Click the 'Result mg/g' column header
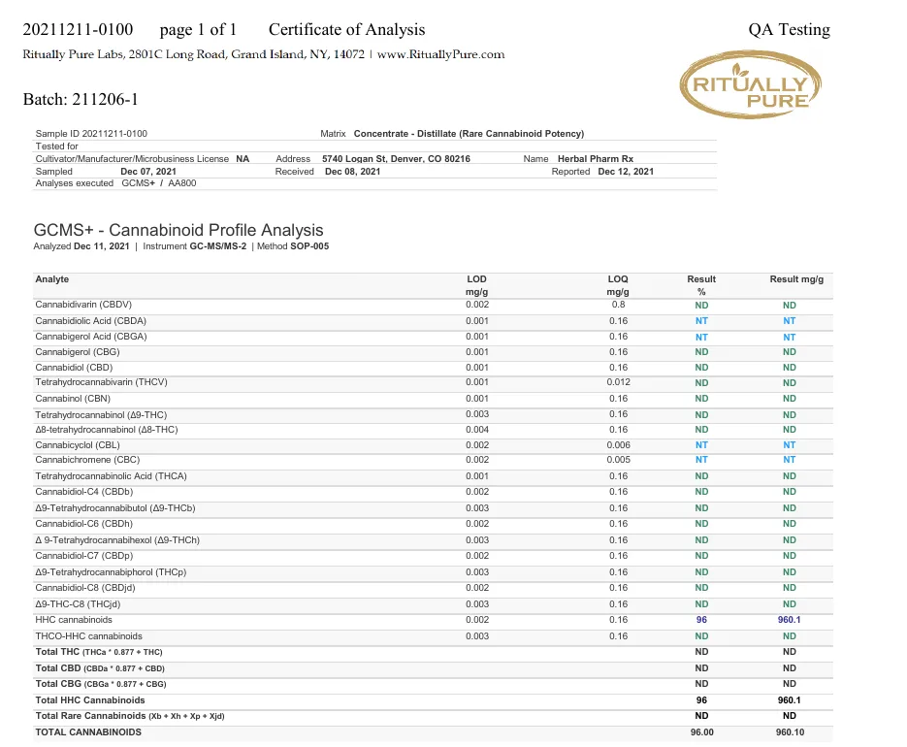 tap(796, 279)
